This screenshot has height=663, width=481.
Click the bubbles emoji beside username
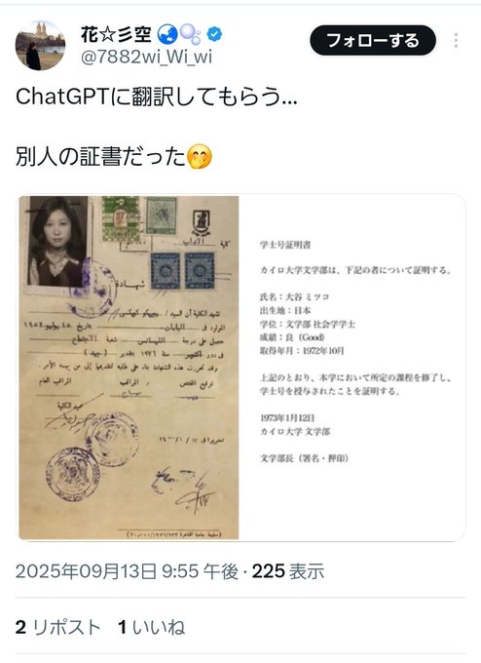coord(191,34)
